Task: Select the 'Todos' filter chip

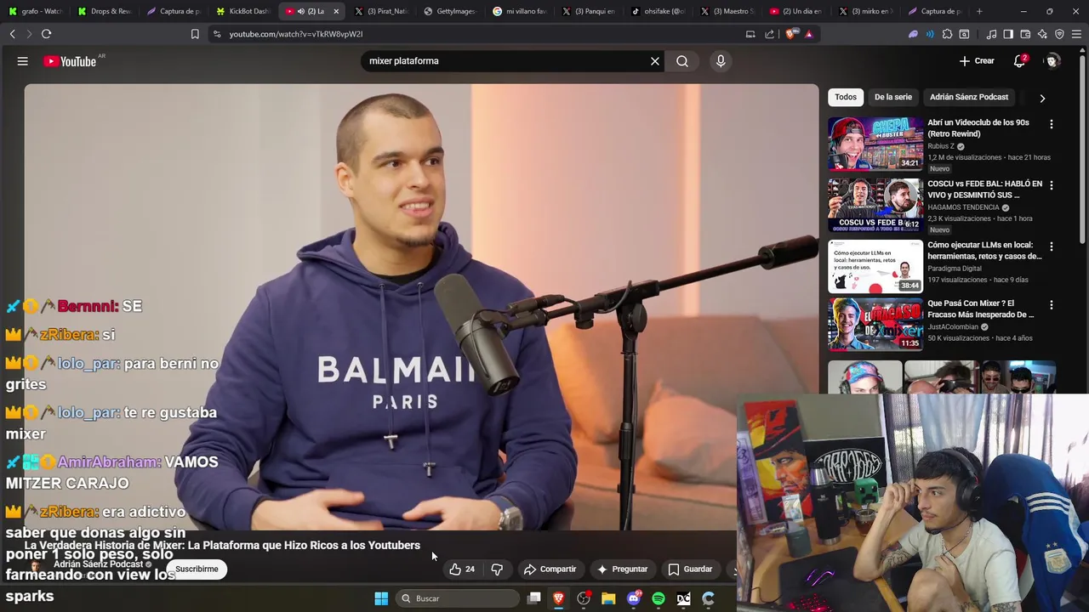Action: point(846,97)
